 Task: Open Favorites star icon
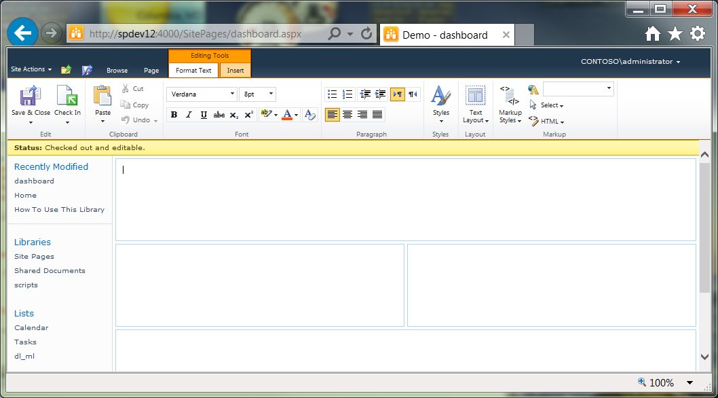pyautogui.click(x=675, y=33)
